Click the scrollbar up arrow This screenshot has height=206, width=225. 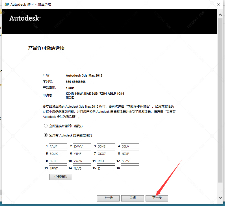tap(220, 15)
